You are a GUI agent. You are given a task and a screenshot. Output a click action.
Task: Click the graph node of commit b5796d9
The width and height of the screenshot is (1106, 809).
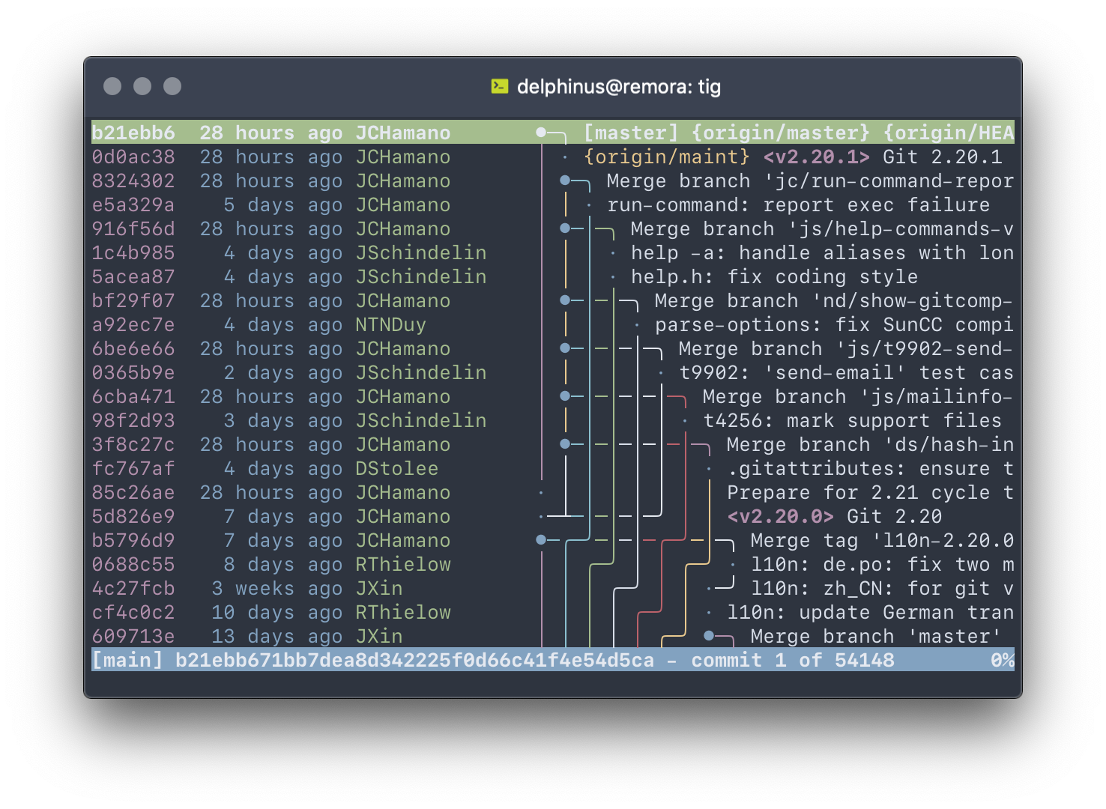click(541, 539)
